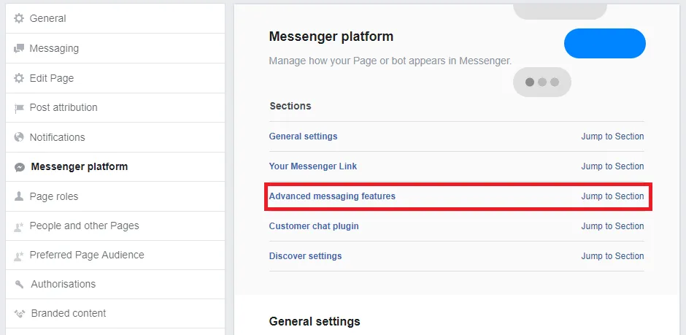Click the blue chat bubble illustration
Viewport: 686px width, 335px height.
click(x=604, y=43)
